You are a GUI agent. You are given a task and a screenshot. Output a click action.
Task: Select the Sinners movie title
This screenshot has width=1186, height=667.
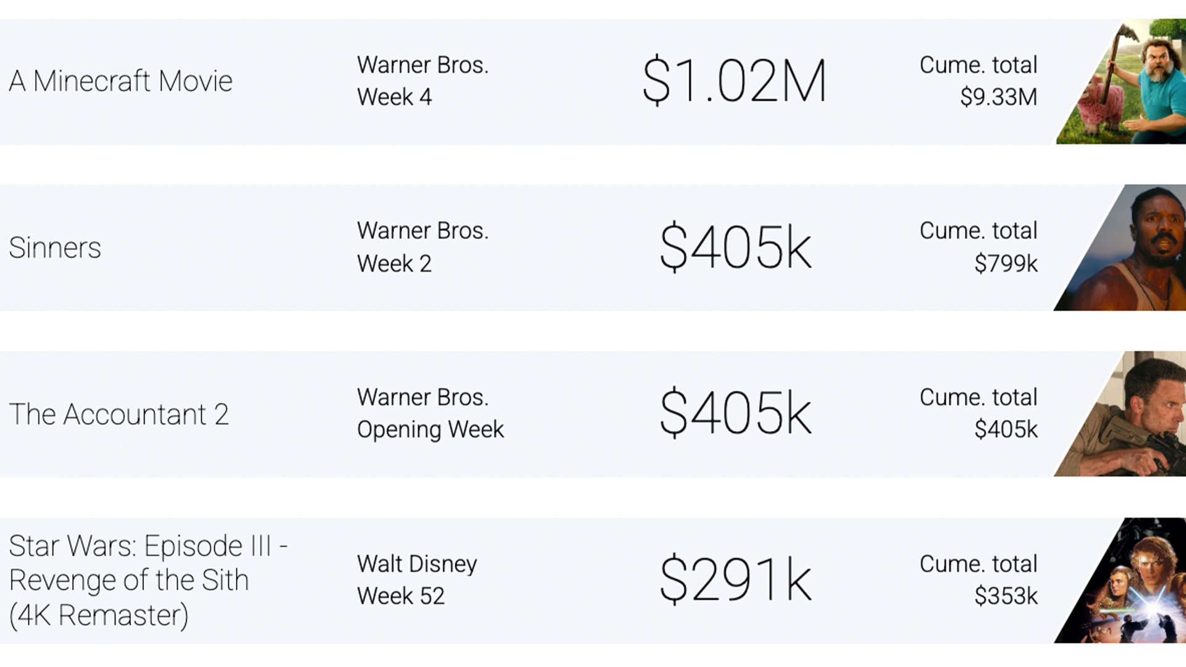click(55, 248)
